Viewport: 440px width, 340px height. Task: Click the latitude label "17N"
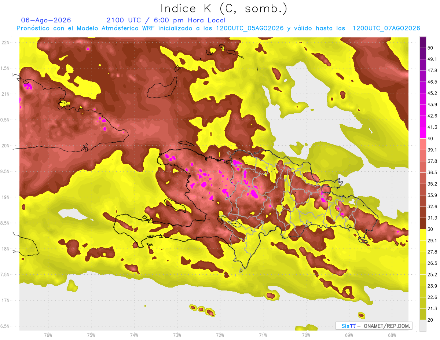click(x=6, y=301)
